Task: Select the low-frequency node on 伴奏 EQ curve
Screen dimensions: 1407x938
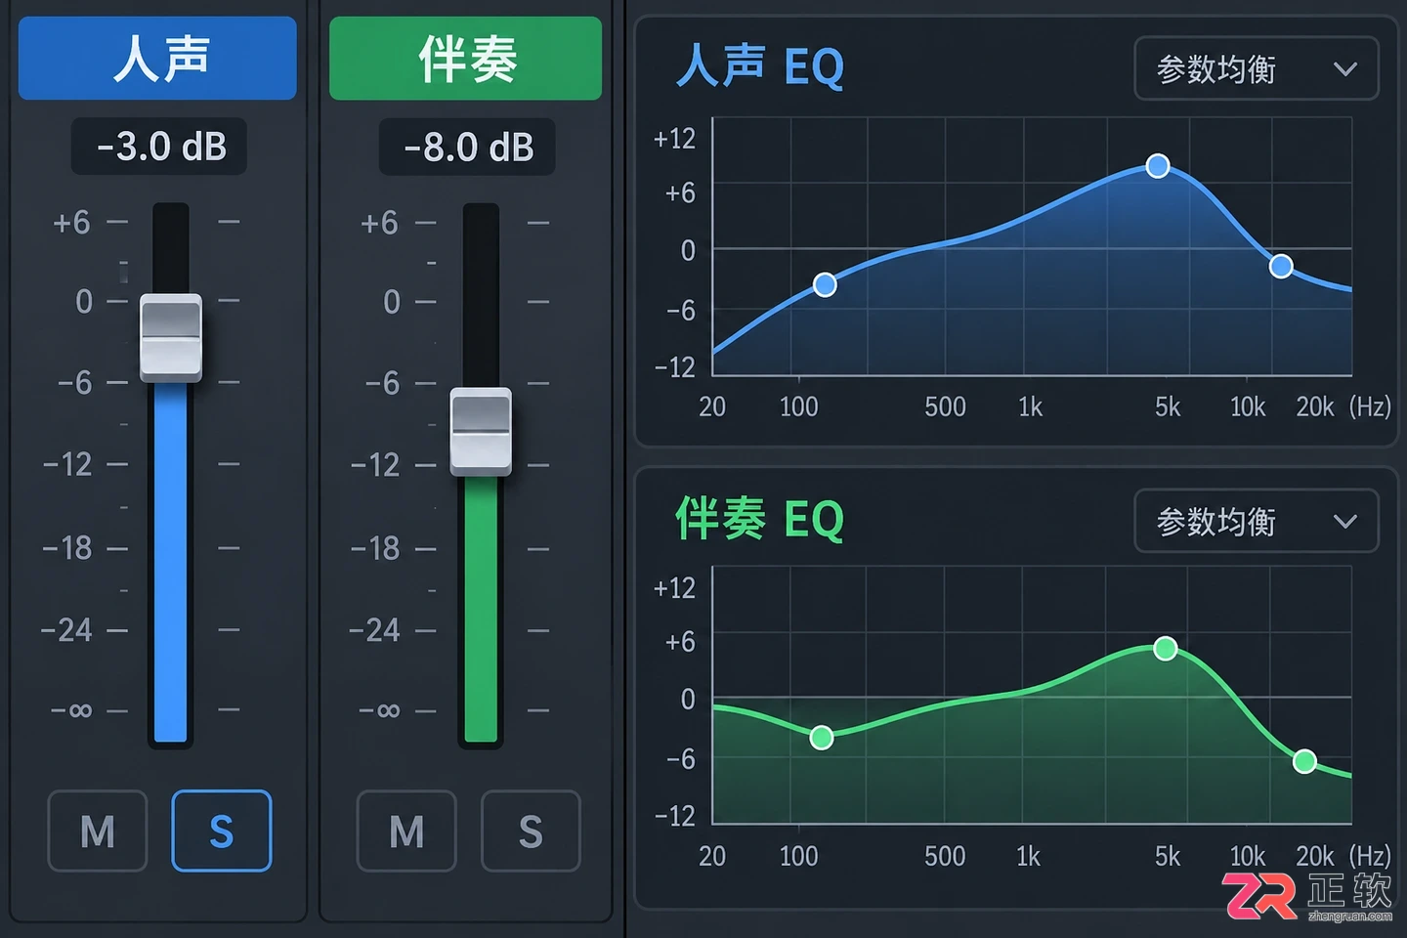Action: (822, 737)
